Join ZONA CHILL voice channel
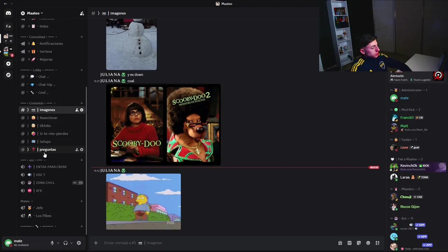The image size is (448, 252). pos(52,183)
